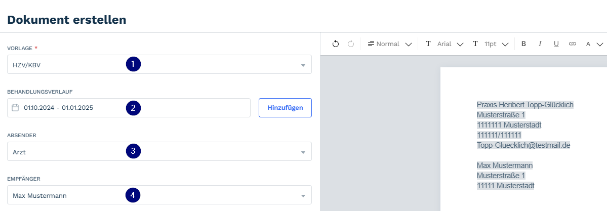
Task: Redo the editor action
Action: tap(351, 44)
